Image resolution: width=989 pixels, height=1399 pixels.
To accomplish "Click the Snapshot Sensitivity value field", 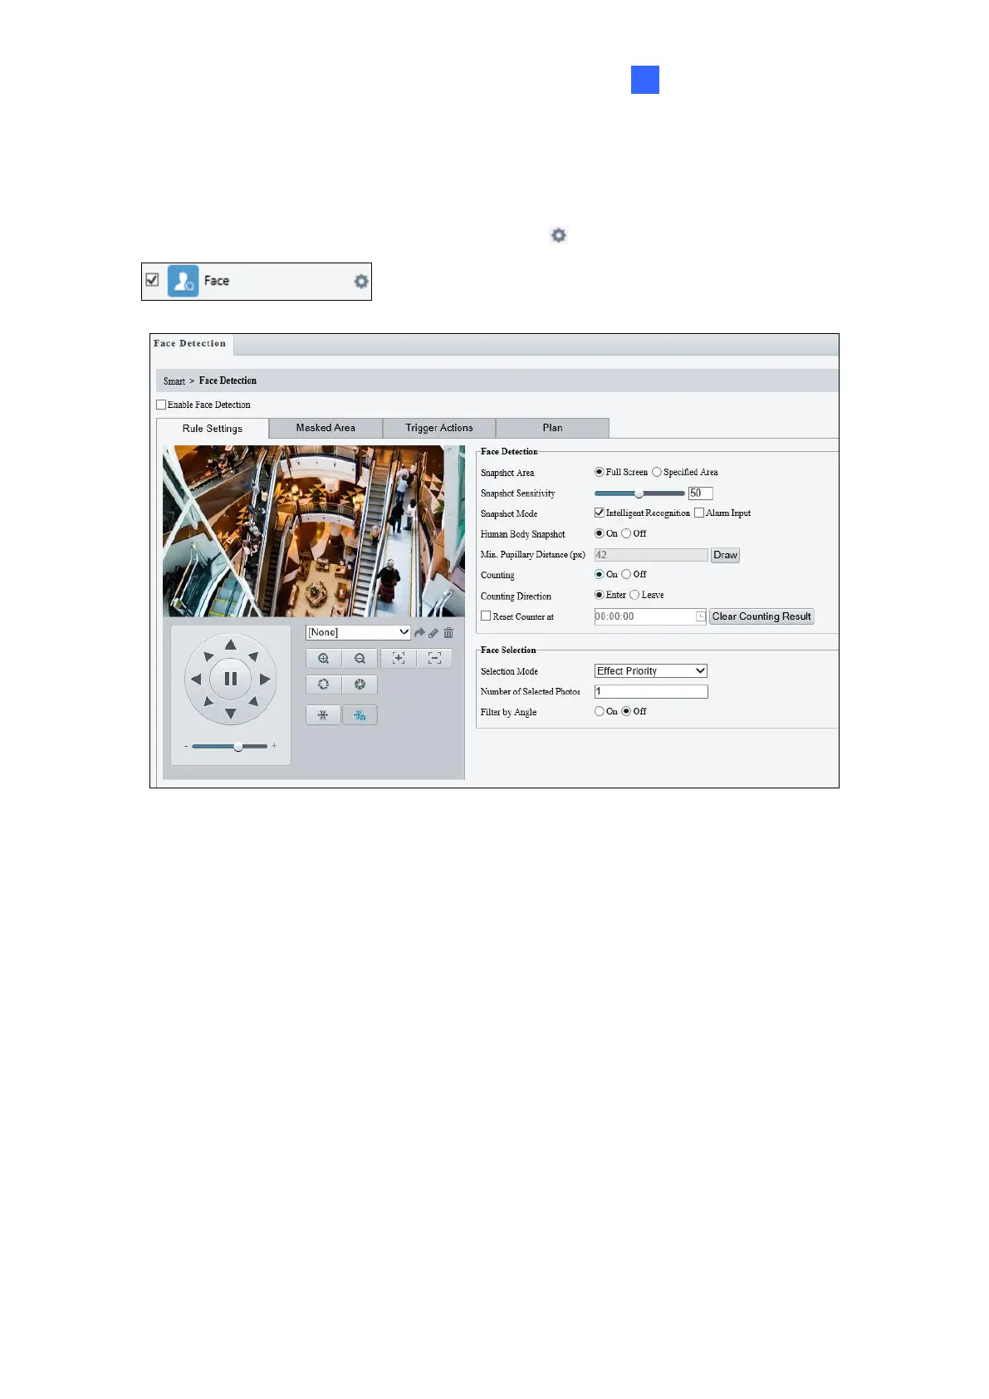I will pos(700,493).
